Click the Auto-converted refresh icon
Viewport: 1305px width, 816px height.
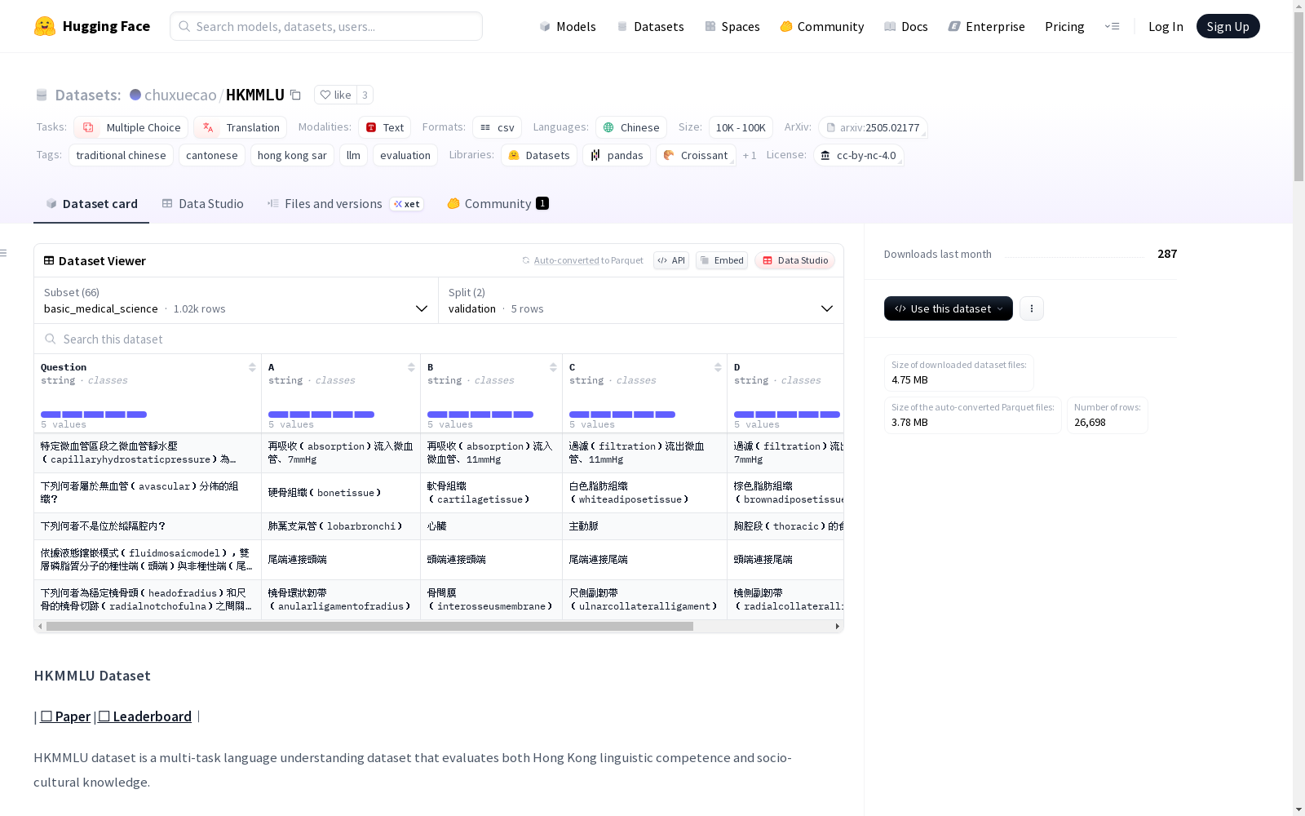(526, 260)
